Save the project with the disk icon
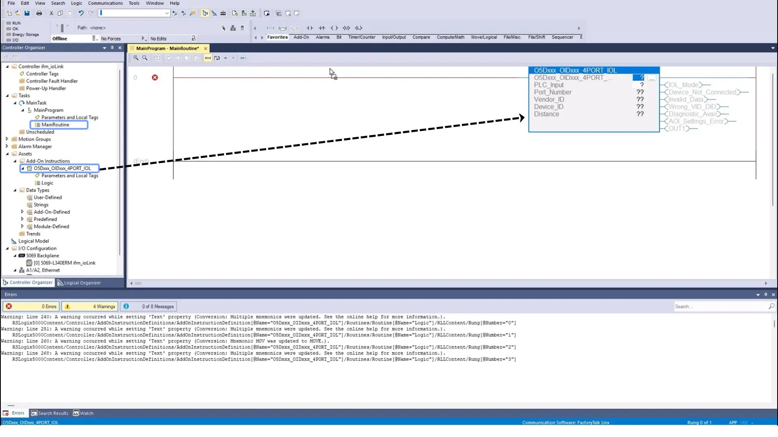Image resolution: width=778 pixels, height=437 pixels. (27, 13)
